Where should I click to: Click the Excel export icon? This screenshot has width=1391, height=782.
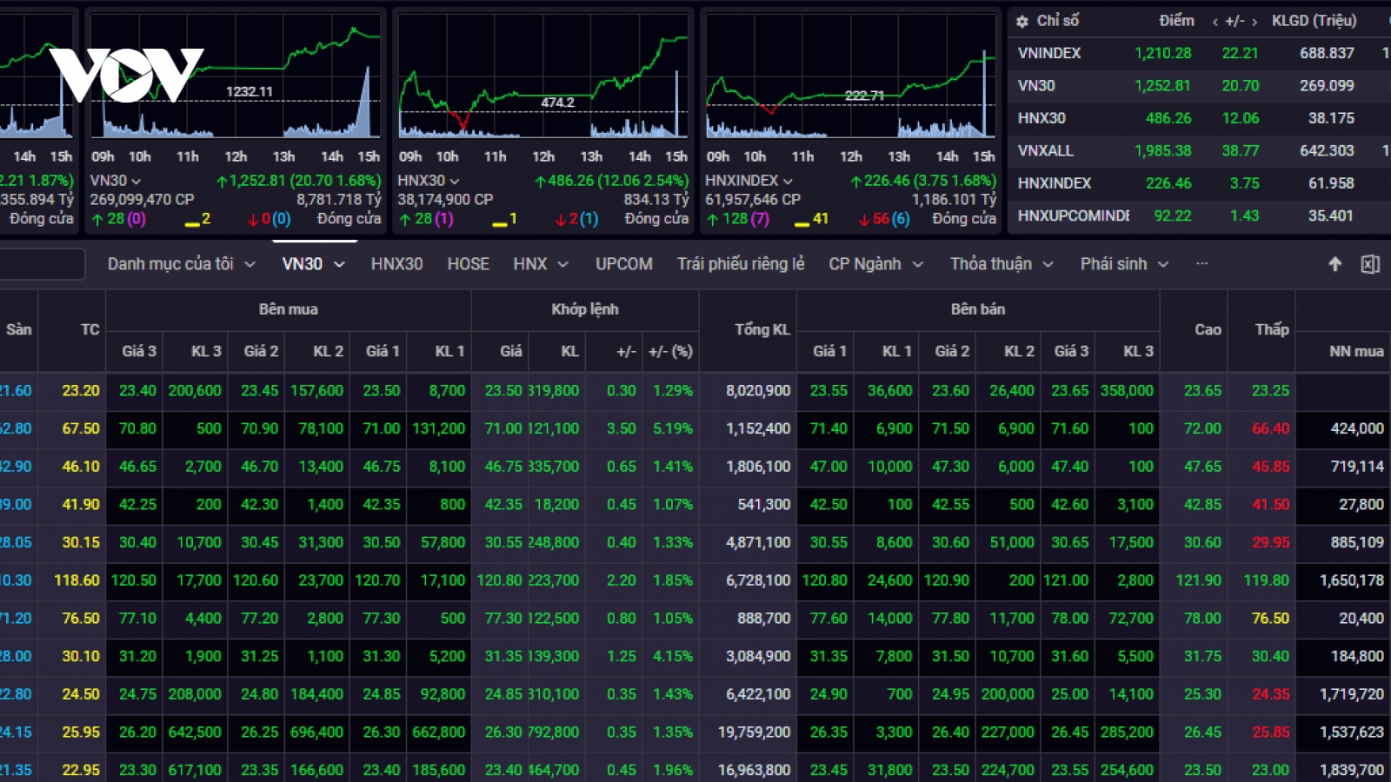tap(1370, 264)
